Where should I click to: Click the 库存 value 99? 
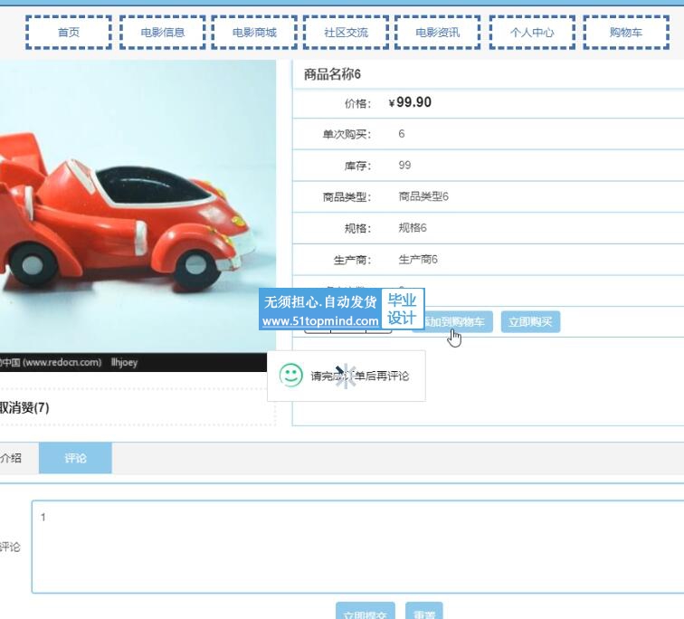[x=404, y=166]
